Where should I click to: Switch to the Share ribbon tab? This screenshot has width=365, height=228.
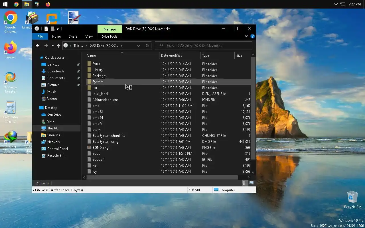point(73,36)
